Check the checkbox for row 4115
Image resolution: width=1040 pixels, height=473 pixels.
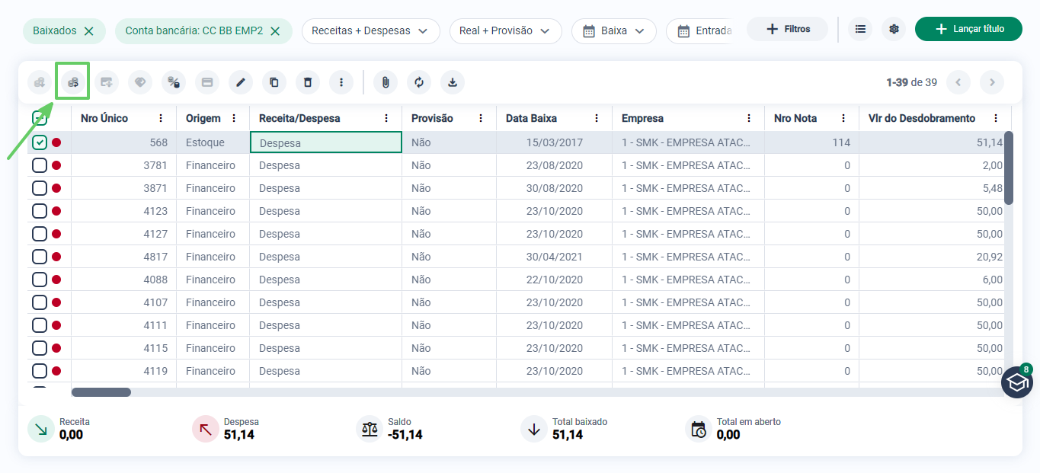pos(40,348)
